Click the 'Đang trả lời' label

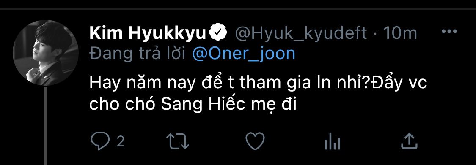coord(138,54)
